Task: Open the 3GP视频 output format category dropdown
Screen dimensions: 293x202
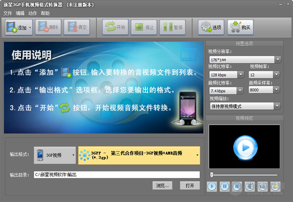Action: click(55, 155)
